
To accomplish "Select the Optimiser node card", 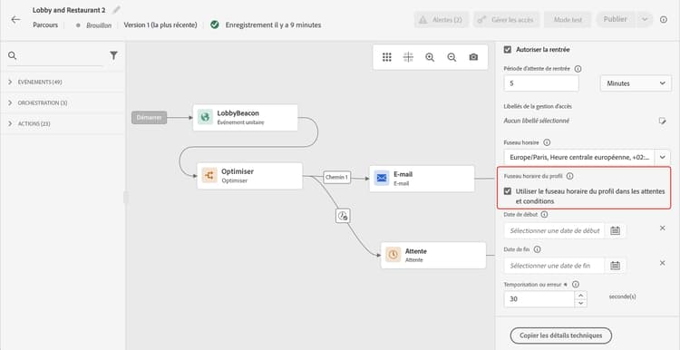I will 250,176.
